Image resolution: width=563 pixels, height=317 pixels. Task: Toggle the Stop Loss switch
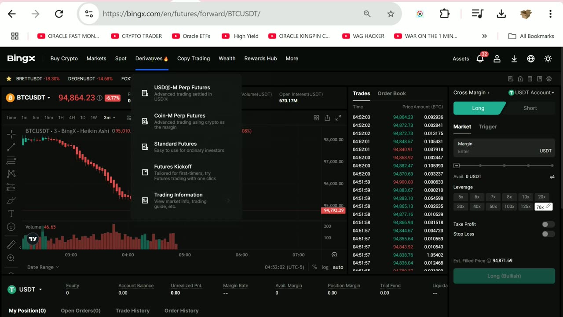[548, 234]
